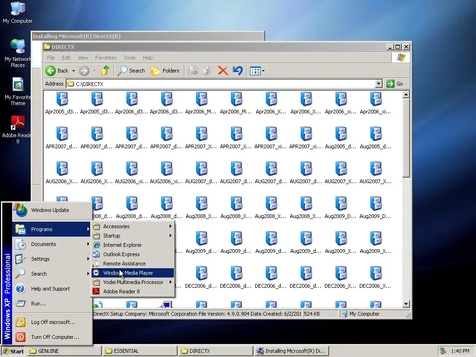
Task: Click Turn Off Computer...
Action: [x=52, y=337]
